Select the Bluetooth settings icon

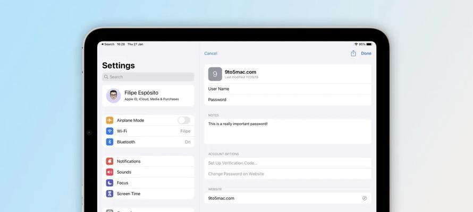pyautogui.click(x=109, y=142)
